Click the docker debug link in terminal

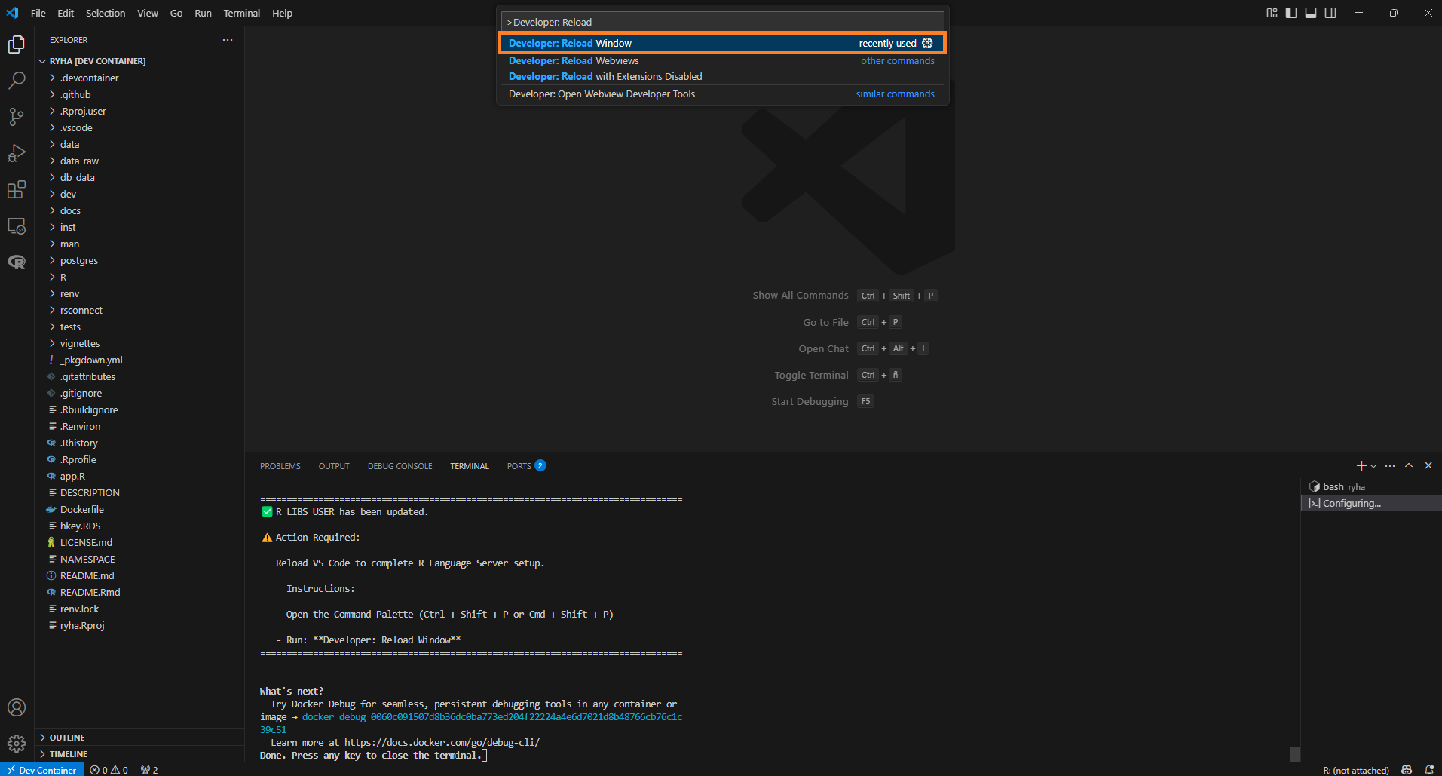[491, 717]
